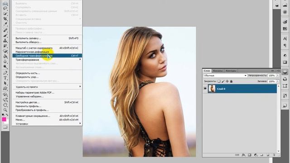This screenshot has width=290, height=163.
Task: Click the pink foreground color swatch
Action: (x=4, y=120)
